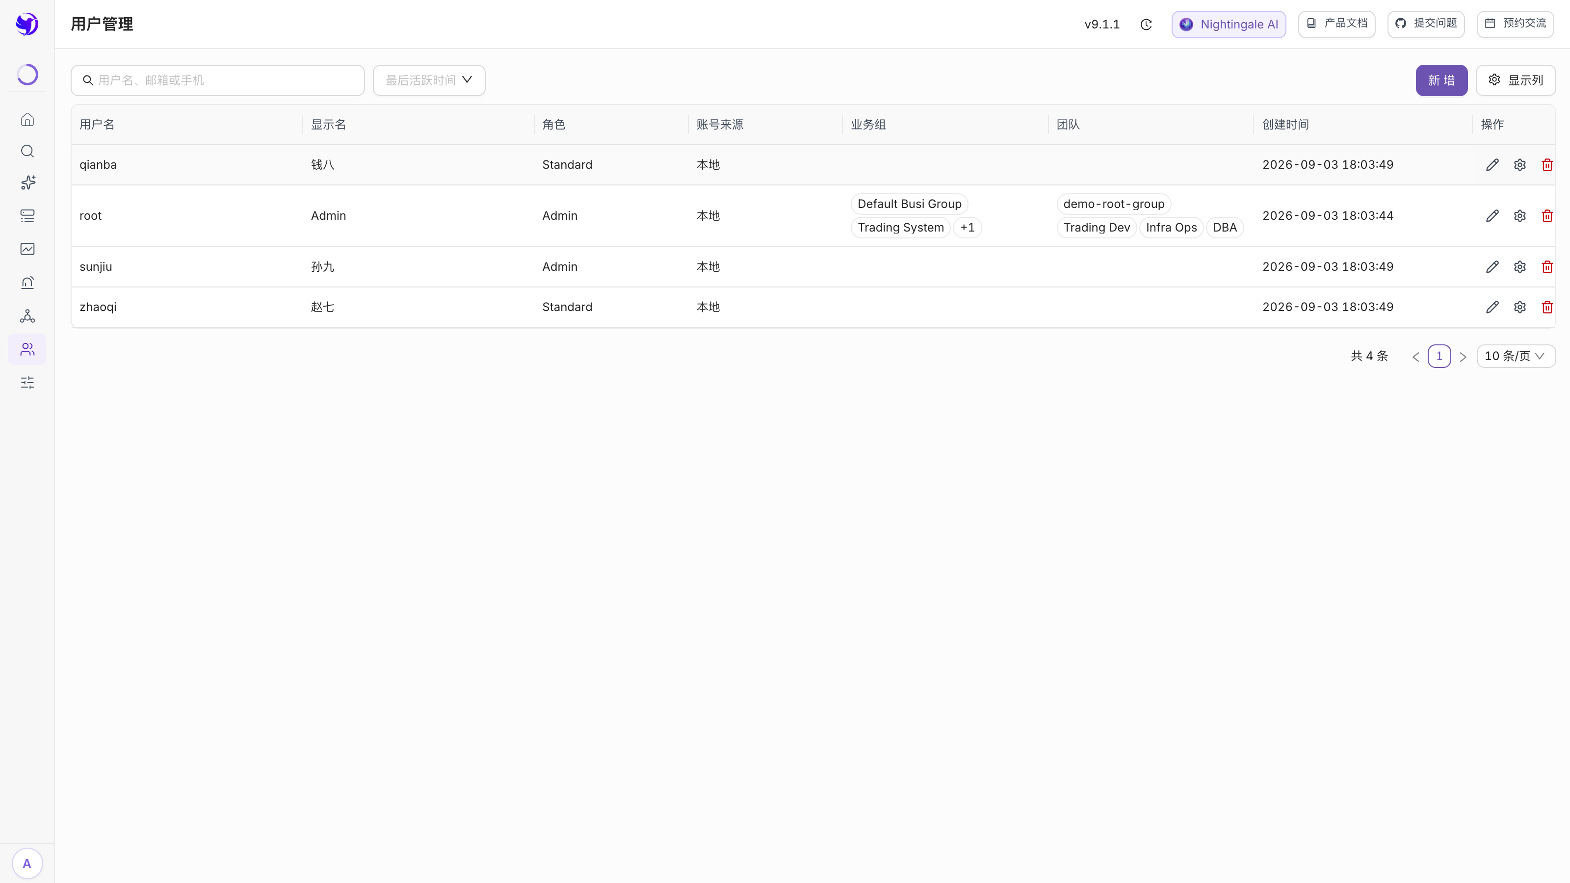Screen dimensions: 1570x883
Task: Click the demo-root-group team tag
Action: coord(1114,204)
